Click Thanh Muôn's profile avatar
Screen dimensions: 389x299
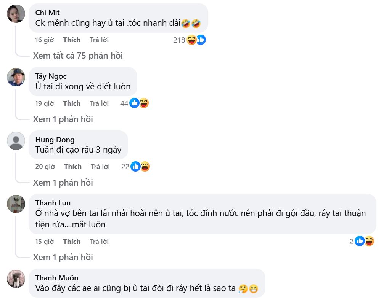16,279
